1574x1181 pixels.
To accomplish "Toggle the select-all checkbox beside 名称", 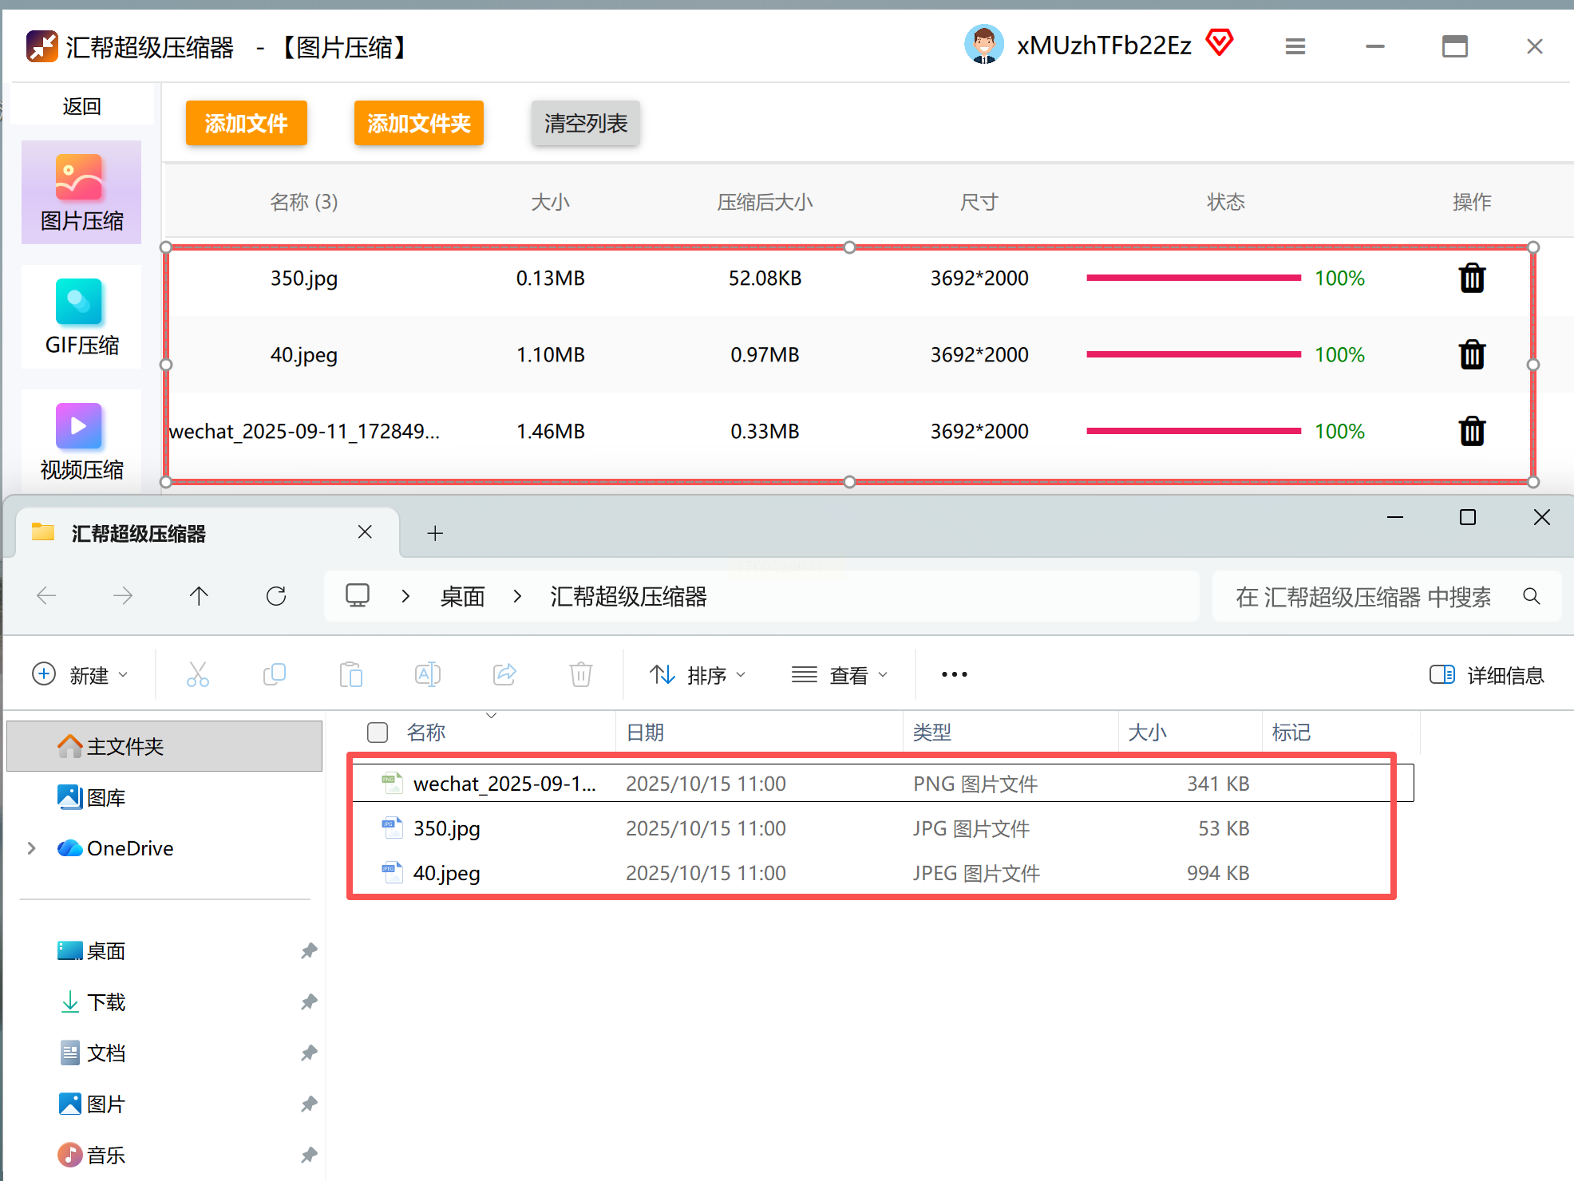I will pos(377,733).
